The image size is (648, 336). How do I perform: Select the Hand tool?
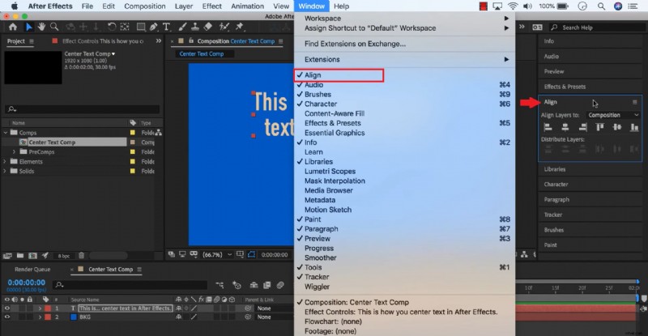42,27
